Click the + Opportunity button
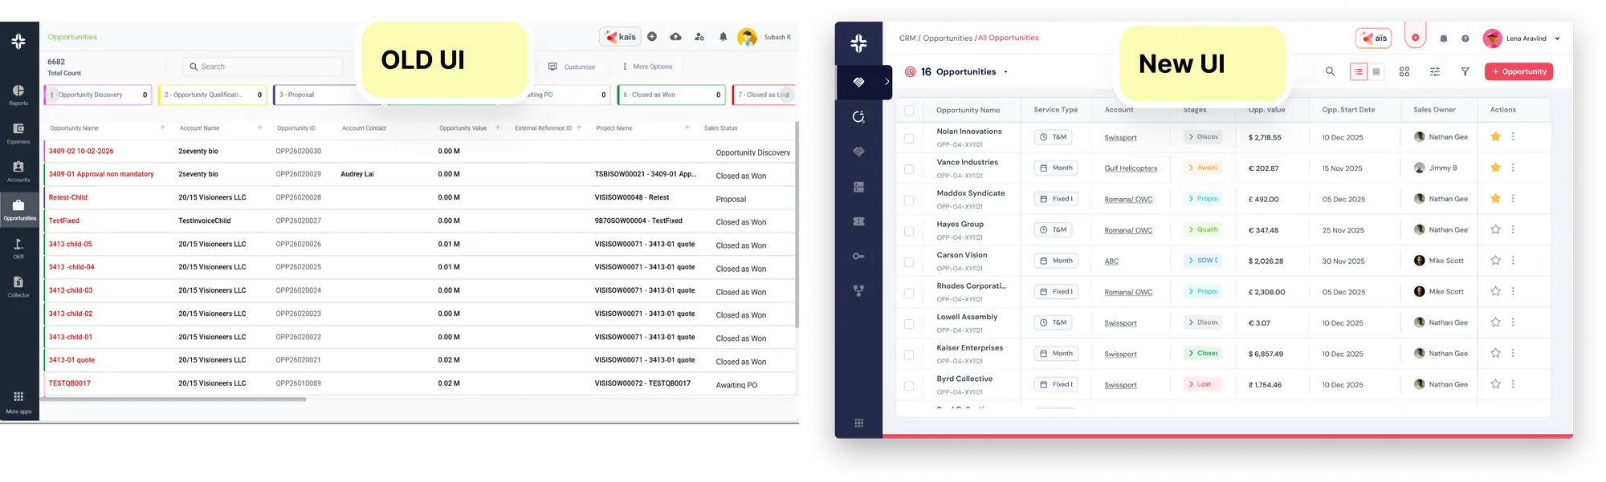This screenshot has width=1606, height=482. [x=1518, y=71]
